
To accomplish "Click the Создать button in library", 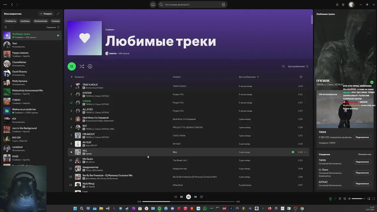I will 46,14.
